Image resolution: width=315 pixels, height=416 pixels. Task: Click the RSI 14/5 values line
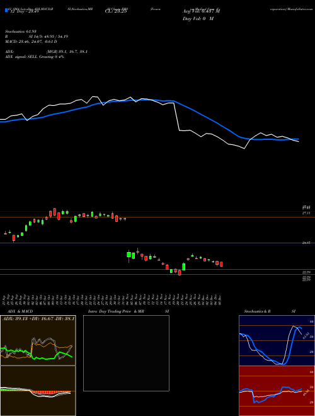tap(37, 37)
